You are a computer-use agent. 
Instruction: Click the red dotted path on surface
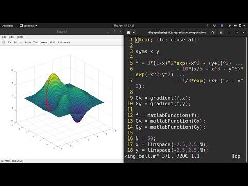point(47,95)
